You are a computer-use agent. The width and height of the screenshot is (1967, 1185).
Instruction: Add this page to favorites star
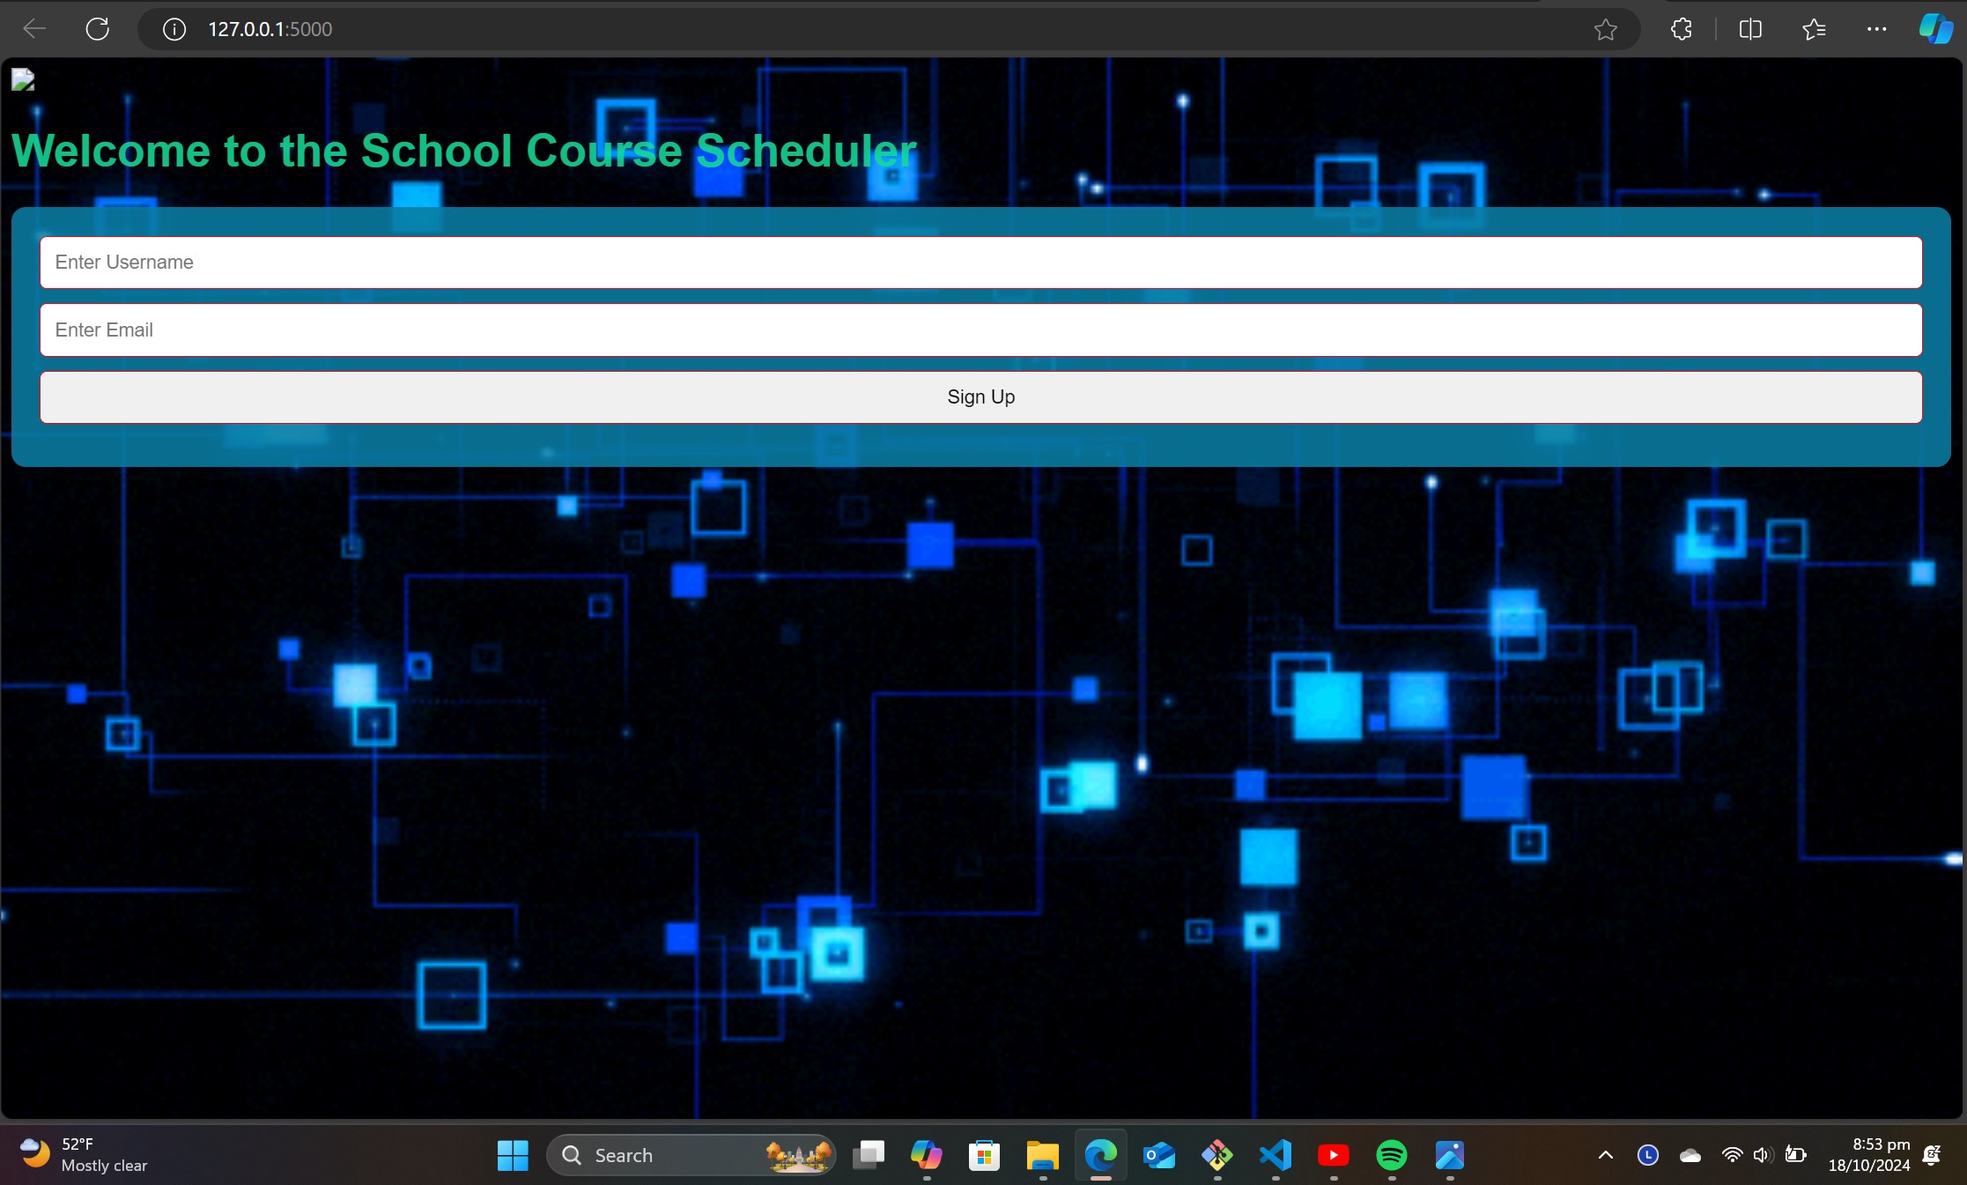point(1605,29)
